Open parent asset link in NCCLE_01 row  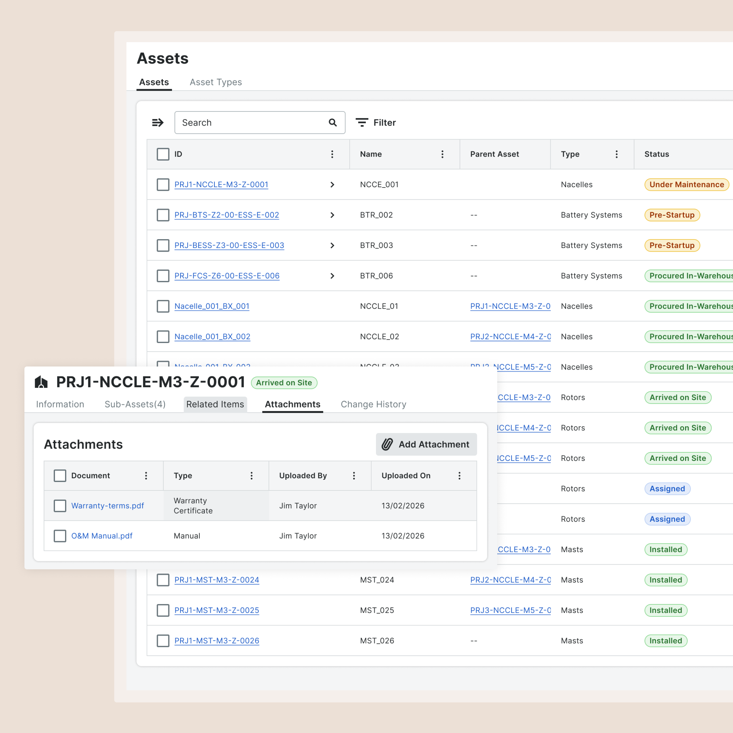[510, 306]
